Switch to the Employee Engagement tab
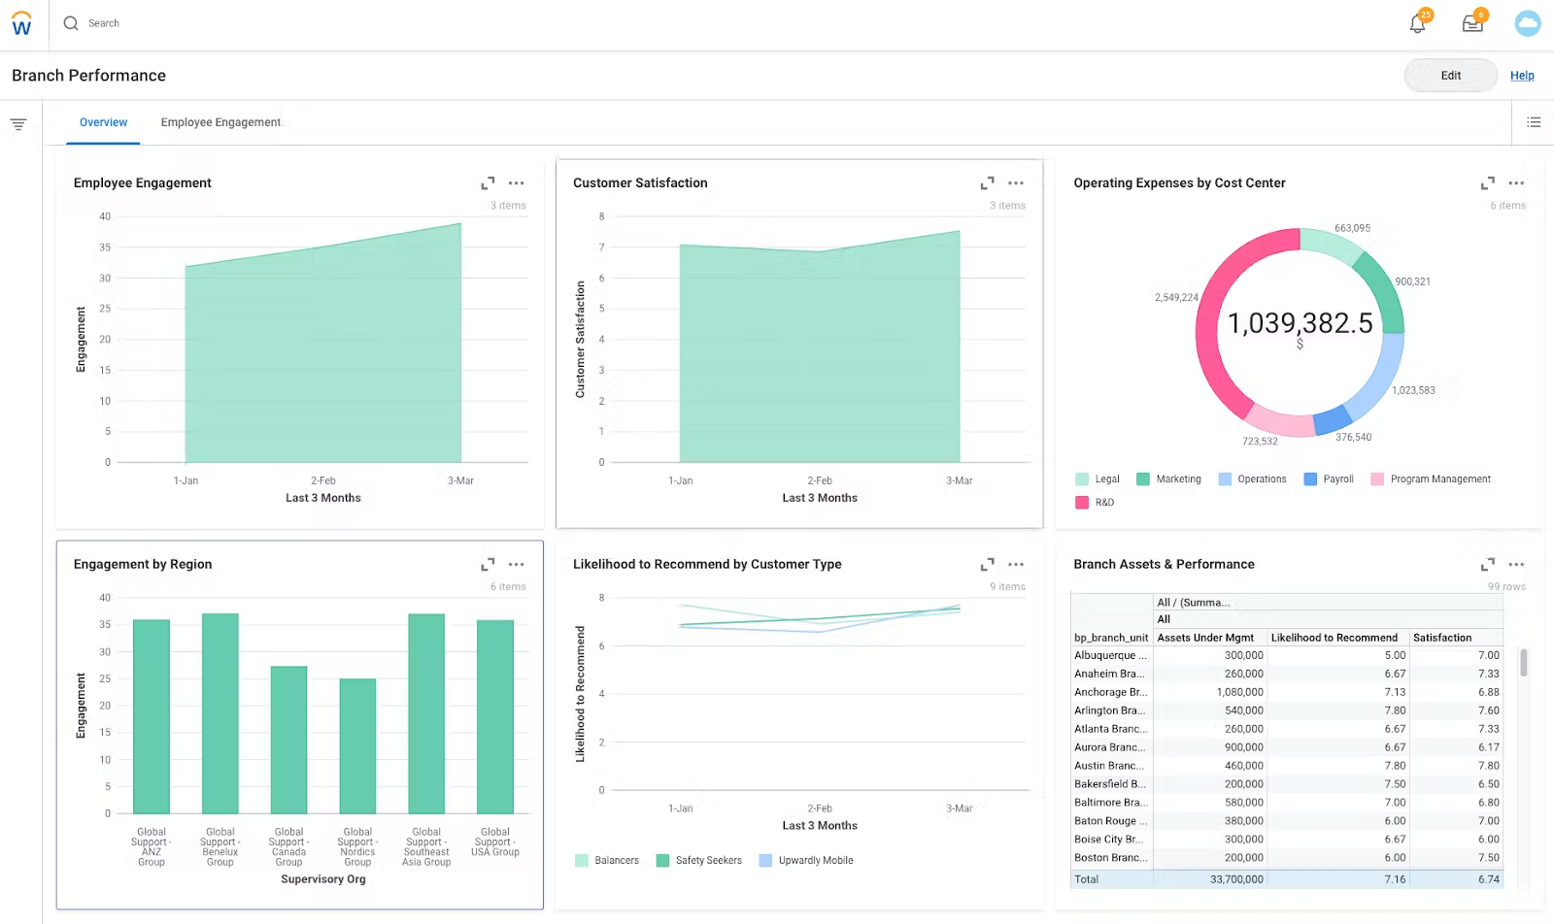Viewport: 1554px width, 924px height. (x=220, y=122)
